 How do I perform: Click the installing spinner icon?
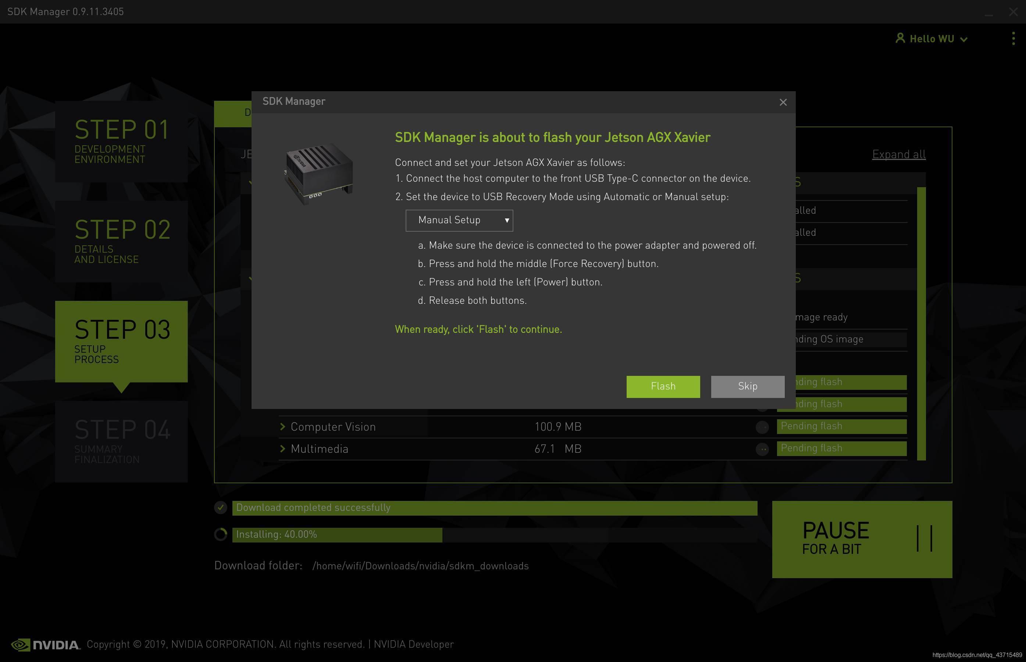click(221, 534)
